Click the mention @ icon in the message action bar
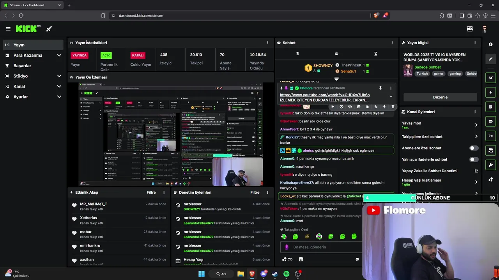The height and width of the screenshot is (280, 499). (359, 107)
